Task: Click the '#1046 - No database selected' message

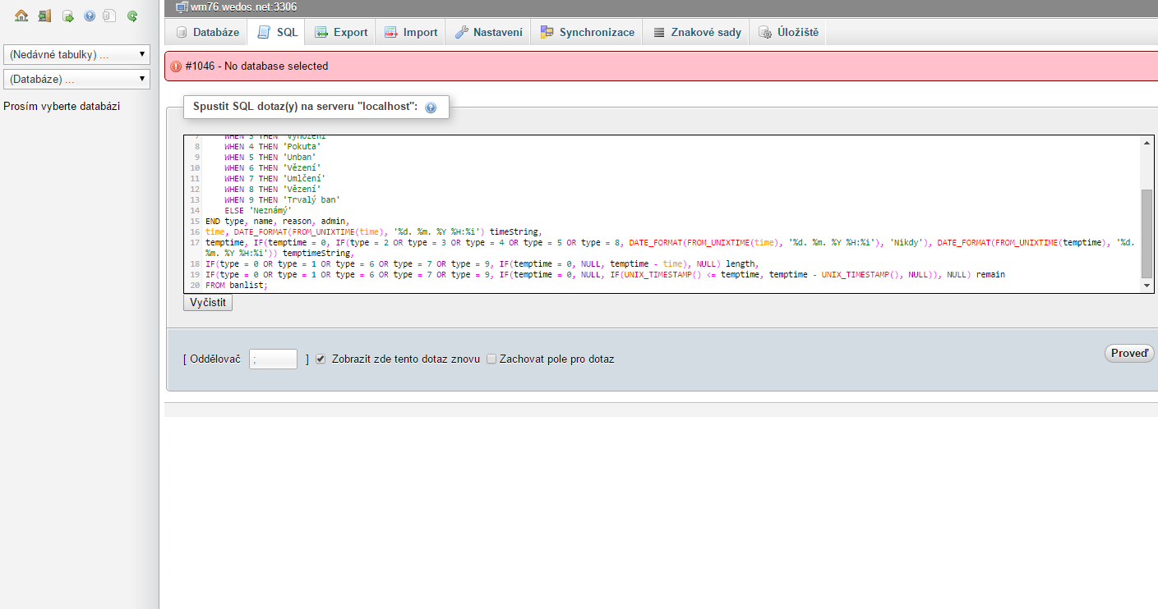Action: tap(256, 66)
